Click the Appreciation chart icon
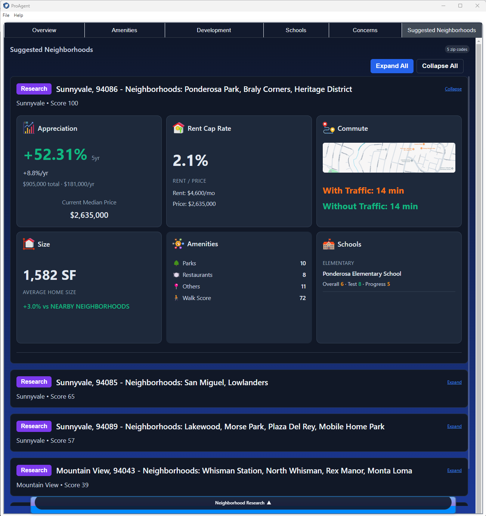 click(x=28, y=128)
